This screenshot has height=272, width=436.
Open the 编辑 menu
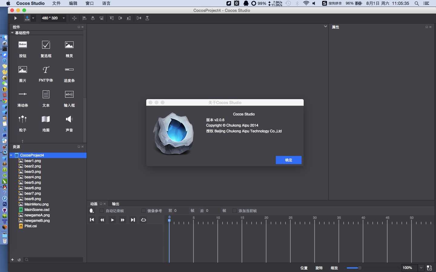tap(73, 3)
